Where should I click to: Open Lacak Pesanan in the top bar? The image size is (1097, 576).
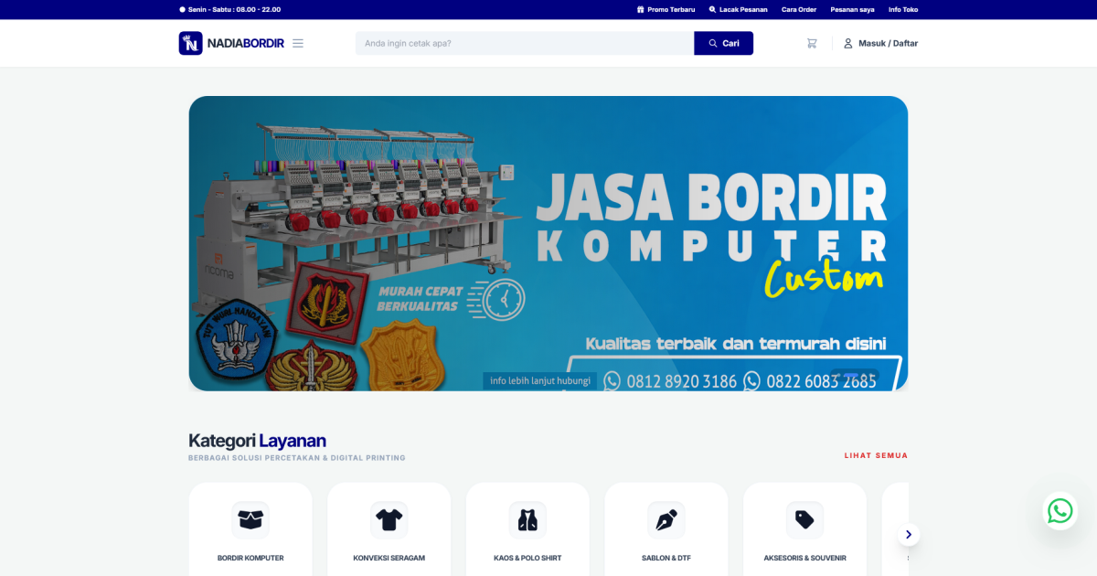(x=738, y=9)
